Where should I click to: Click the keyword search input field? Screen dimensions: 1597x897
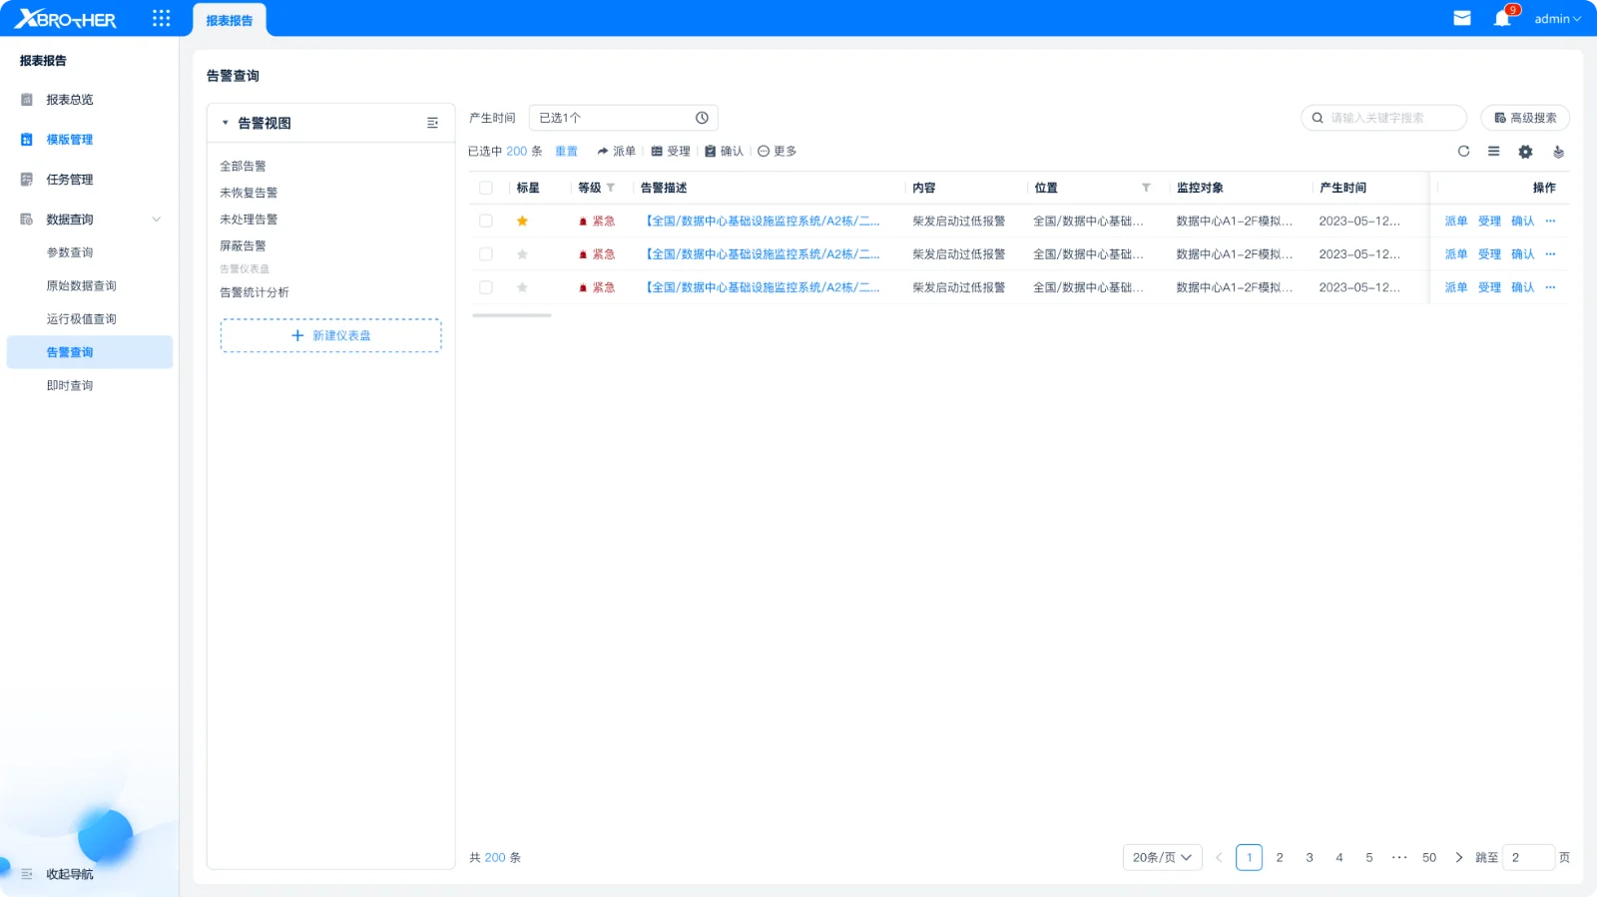1383,118
